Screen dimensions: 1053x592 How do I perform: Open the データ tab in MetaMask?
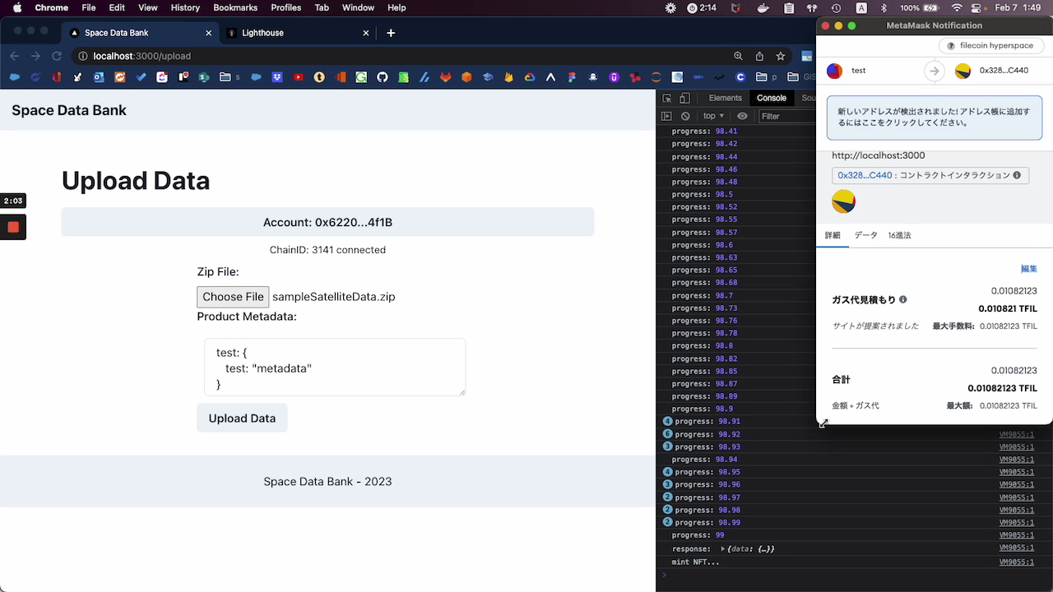tap(865, 235)
